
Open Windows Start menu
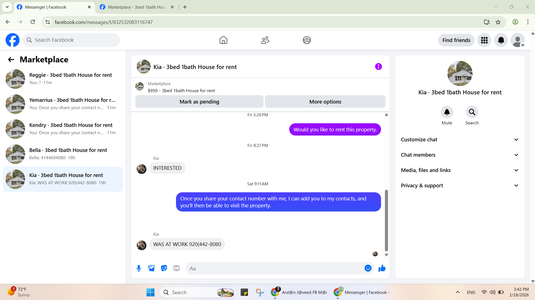(x=150, y=292)
